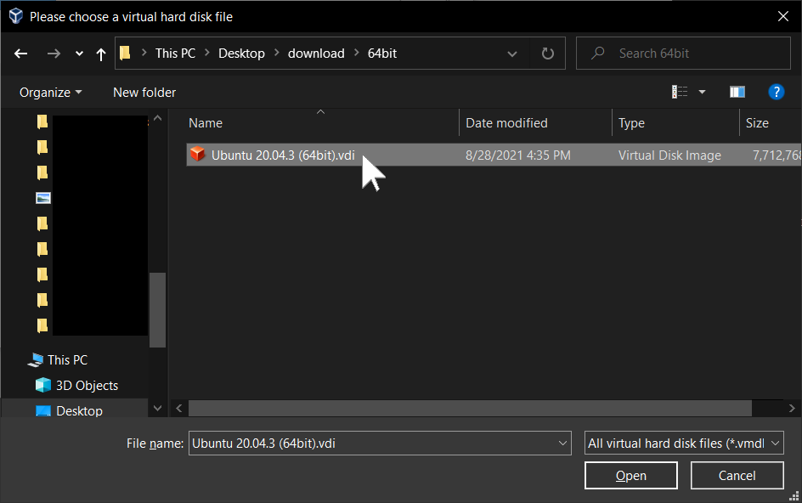Go up one folder level
802x503 pixels.
point(101,54)
